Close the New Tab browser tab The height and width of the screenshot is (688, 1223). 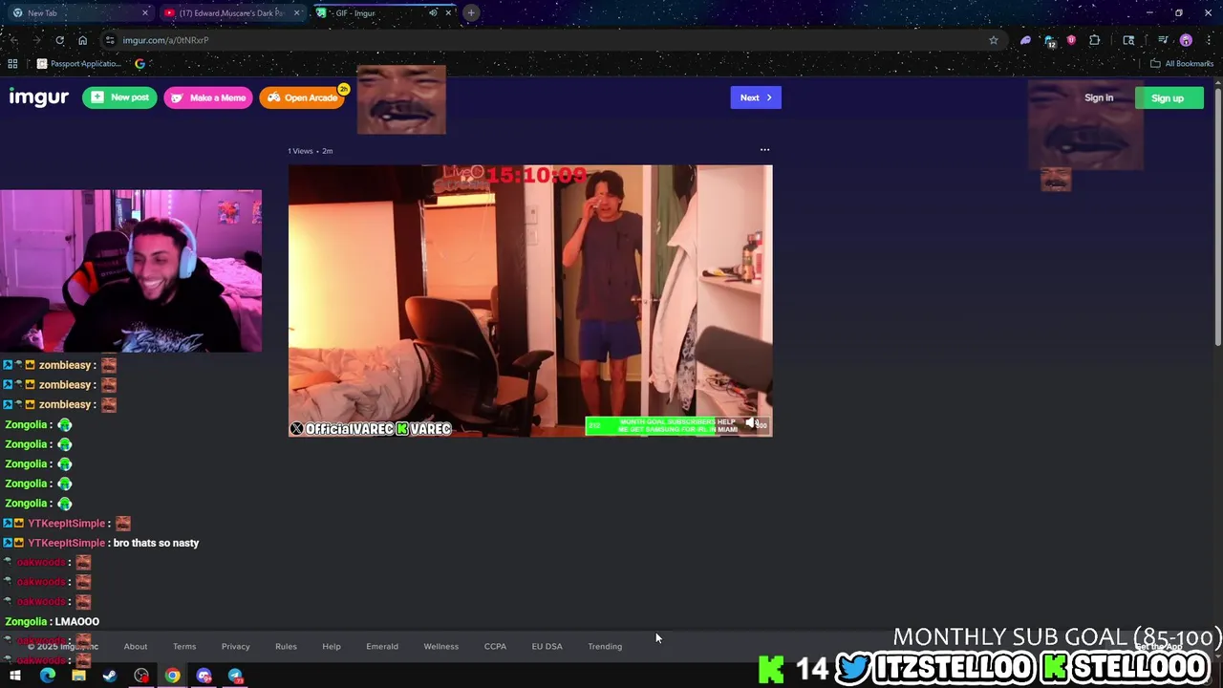point(145,13)
